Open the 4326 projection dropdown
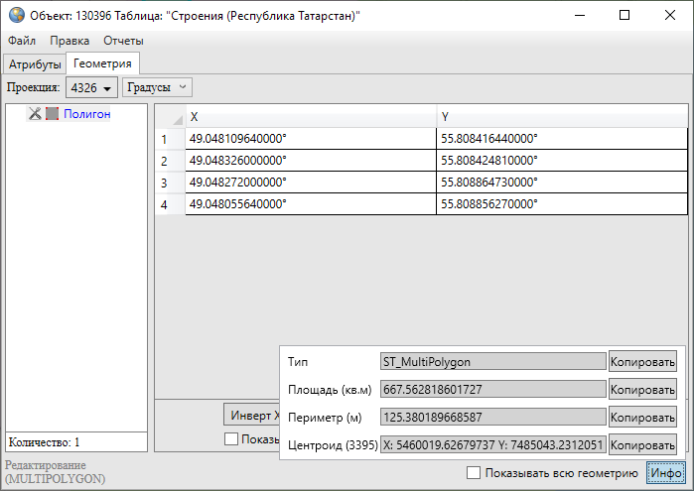Viewport: 694px width, 491px height. [x=91, y=88]
